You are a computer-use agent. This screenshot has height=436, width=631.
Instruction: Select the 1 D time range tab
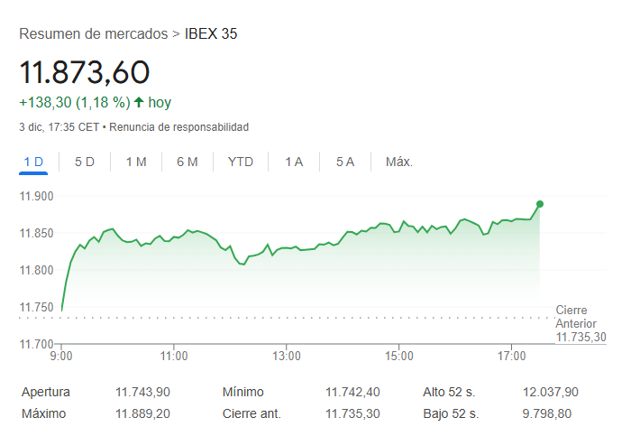(33, 162)
